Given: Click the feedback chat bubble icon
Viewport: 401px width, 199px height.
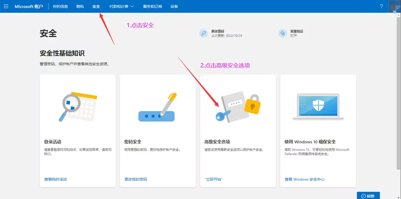Looking at the screenshot, I should (363, 196).
